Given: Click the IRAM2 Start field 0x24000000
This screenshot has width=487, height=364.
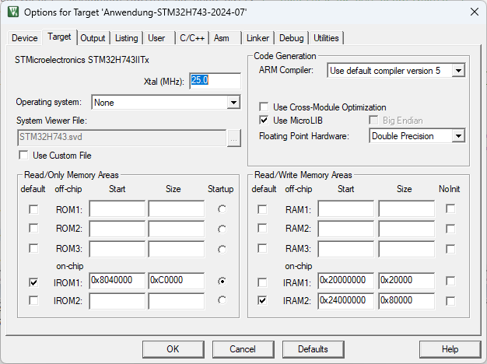Looking at the screenshot, I should click(346, 301).
